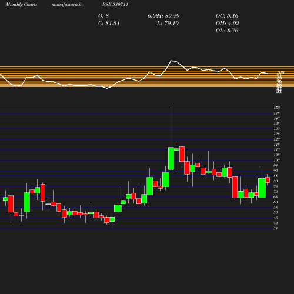Screen dimensions: 294x294
Task: Click the '103' price axis label
Action: 276,160
